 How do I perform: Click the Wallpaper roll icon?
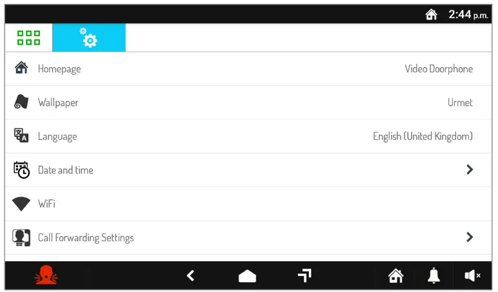(x=21, y=102)
